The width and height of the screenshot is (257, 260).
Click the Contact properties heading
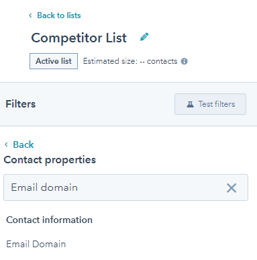50,160
